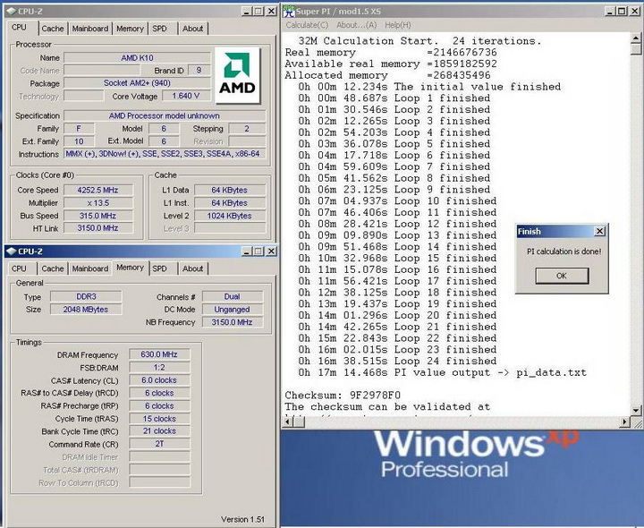
Task: Click the DC Mode value Unganged
Action: pos(232,310)
